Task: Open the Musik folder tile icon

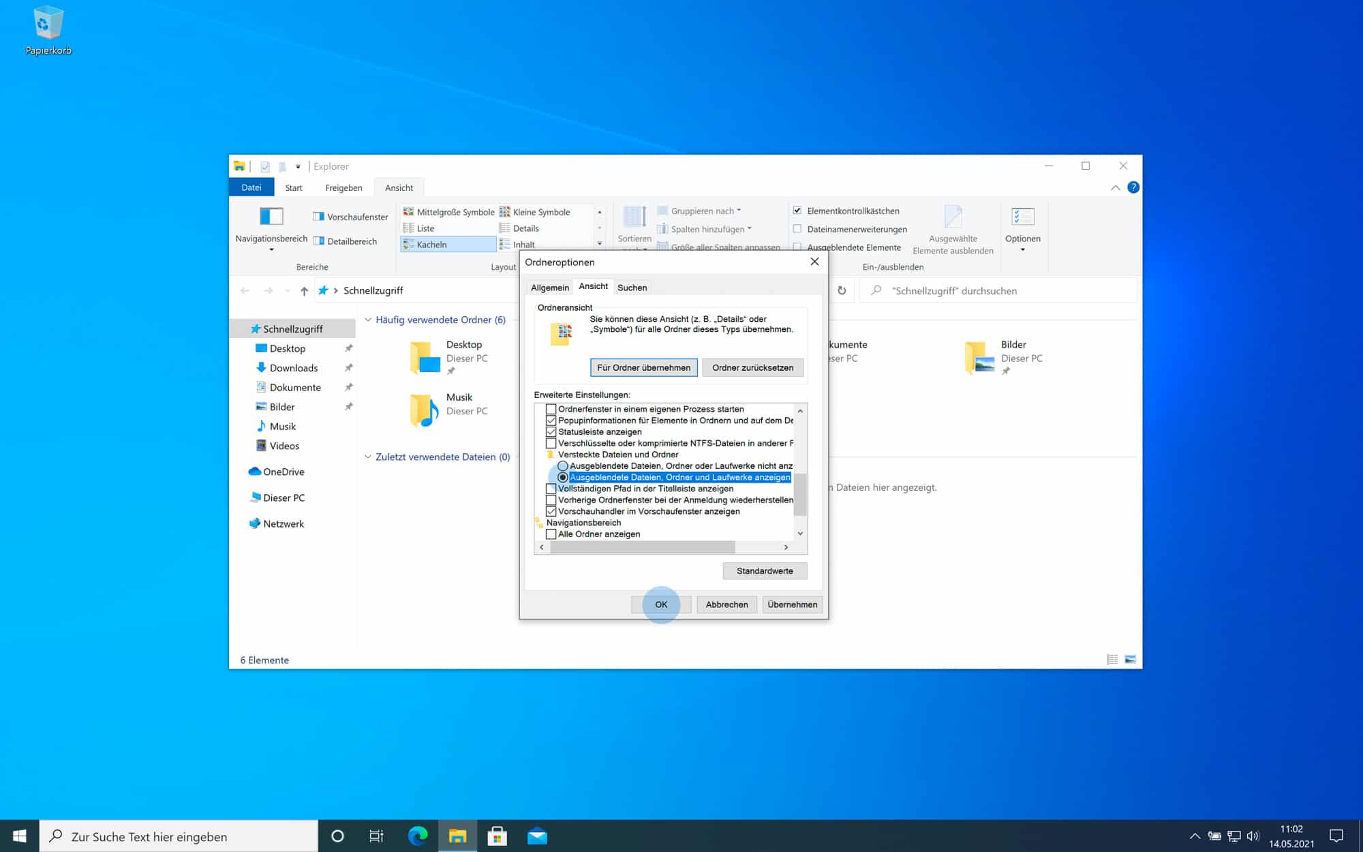Action: 425,410
